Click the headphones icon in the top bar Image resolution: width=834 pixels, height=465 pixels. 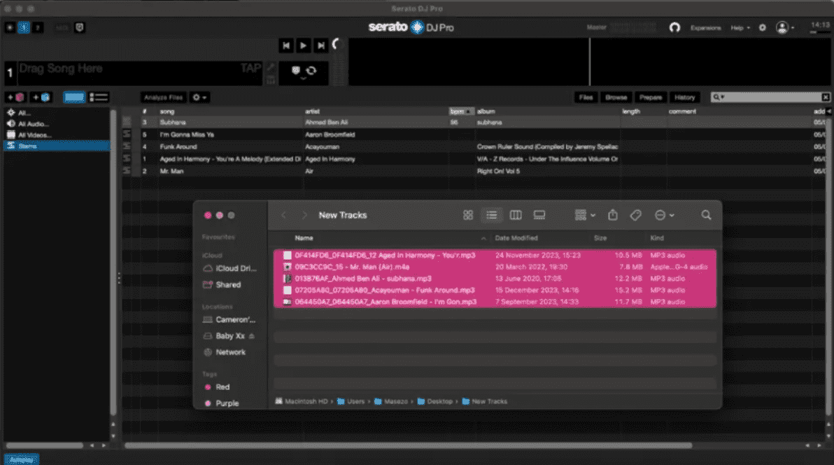[674, 27]
